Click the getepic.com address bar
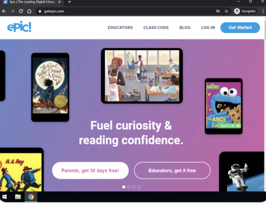 (126, 11)
